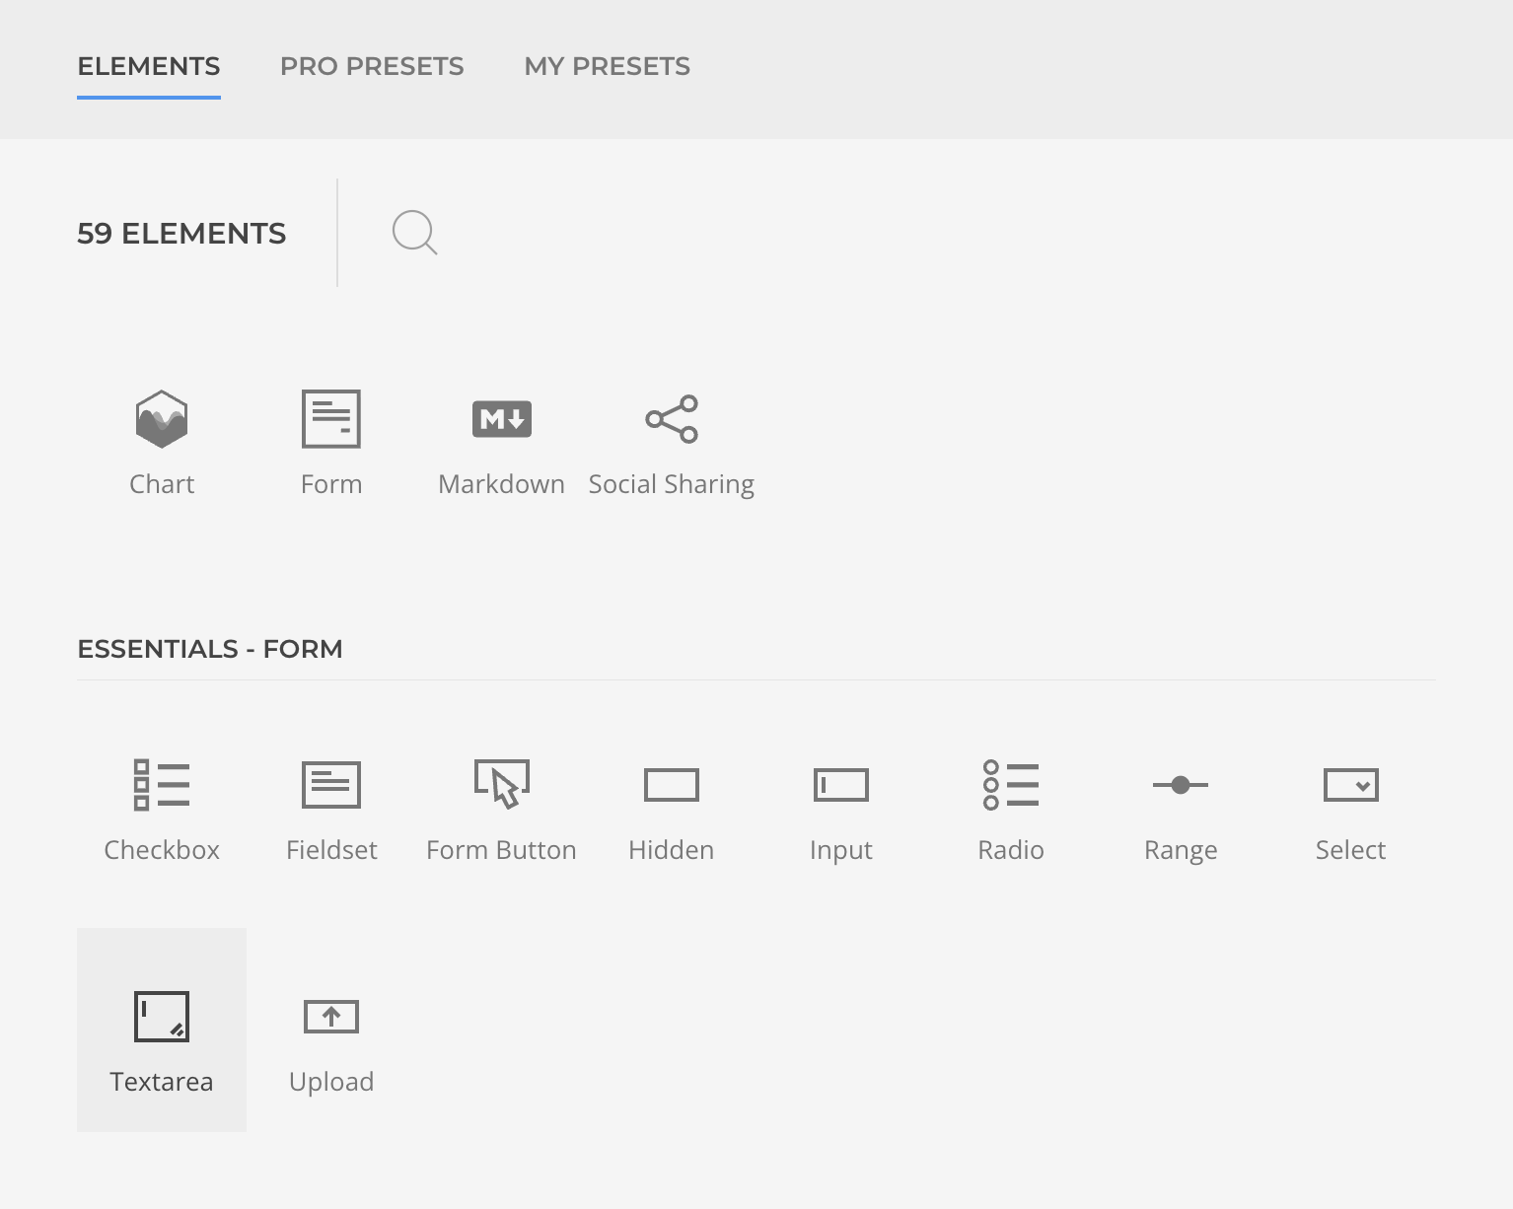Choose the Hidden field element
The height and width of the screenshot is (1209, 1513).
click(671, 809)
